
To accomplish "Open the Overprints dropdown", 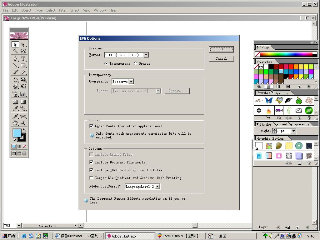I will (131, 82).
